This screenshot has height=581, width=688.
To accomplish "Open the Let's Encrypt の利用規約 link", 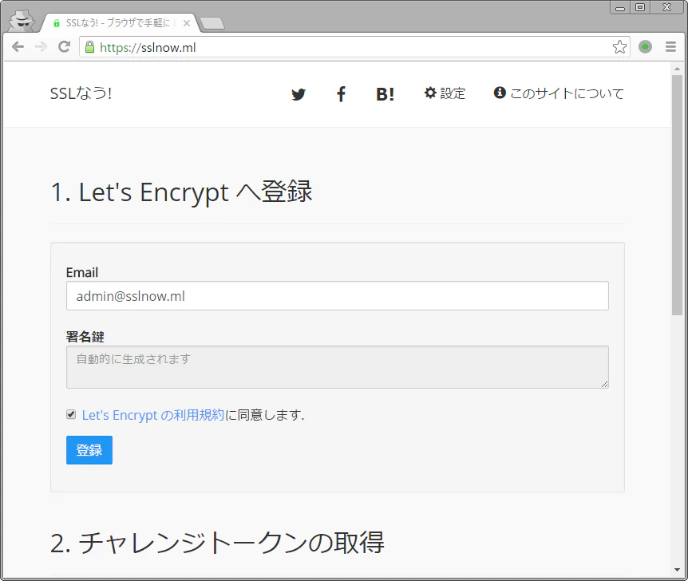I will (x=153, y=415).
